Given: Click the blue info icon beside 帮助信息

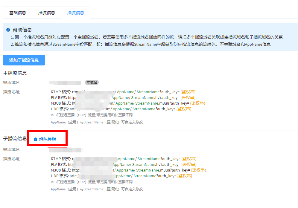Looking at the screenshot, I should click(x=8, y=30).
